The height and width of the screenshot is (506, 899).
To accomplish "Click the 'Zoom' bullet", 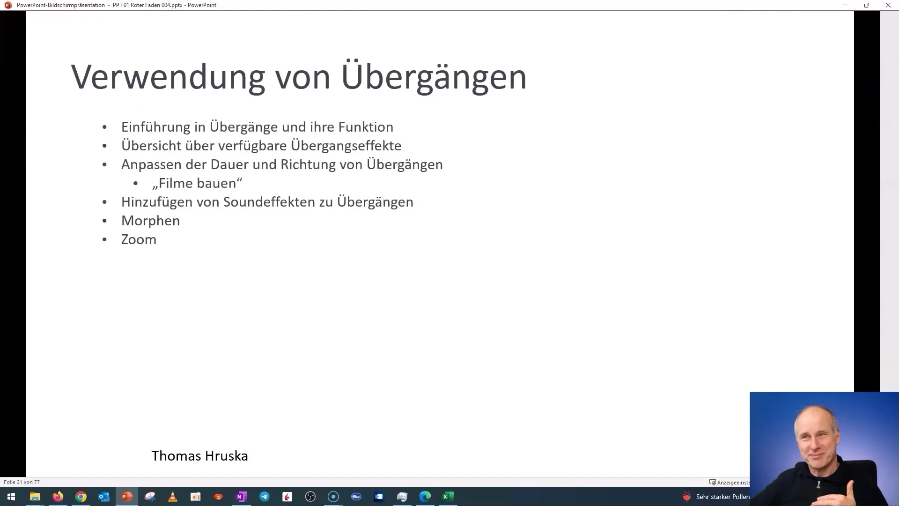I will [139, 239].
